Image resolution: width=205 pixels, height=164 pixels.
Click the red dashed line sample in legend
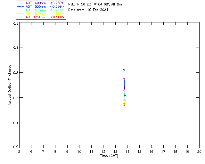[20, 17]
